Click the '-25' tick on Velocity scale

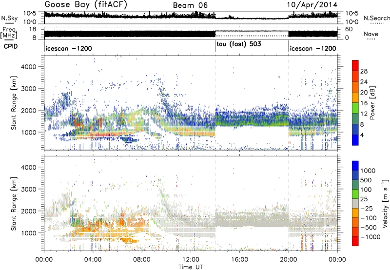click(x=367, y=208)
